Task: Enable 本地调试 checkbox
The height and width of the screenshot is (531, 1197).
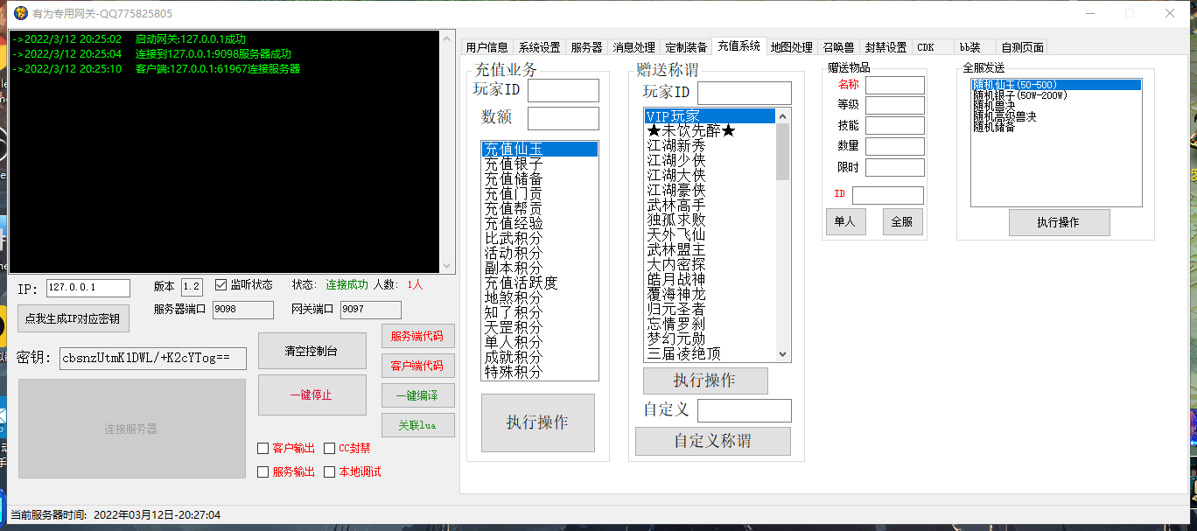Action: (330, 472)
